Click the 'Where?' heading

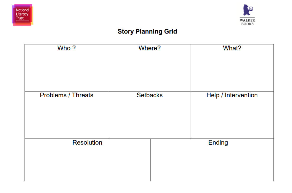149,48
